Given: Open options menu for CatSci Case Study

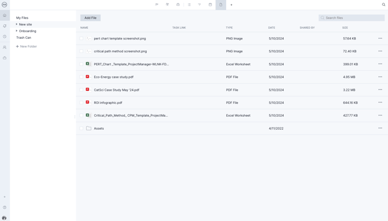Looking at the screenshot, I should coord(380,90).
